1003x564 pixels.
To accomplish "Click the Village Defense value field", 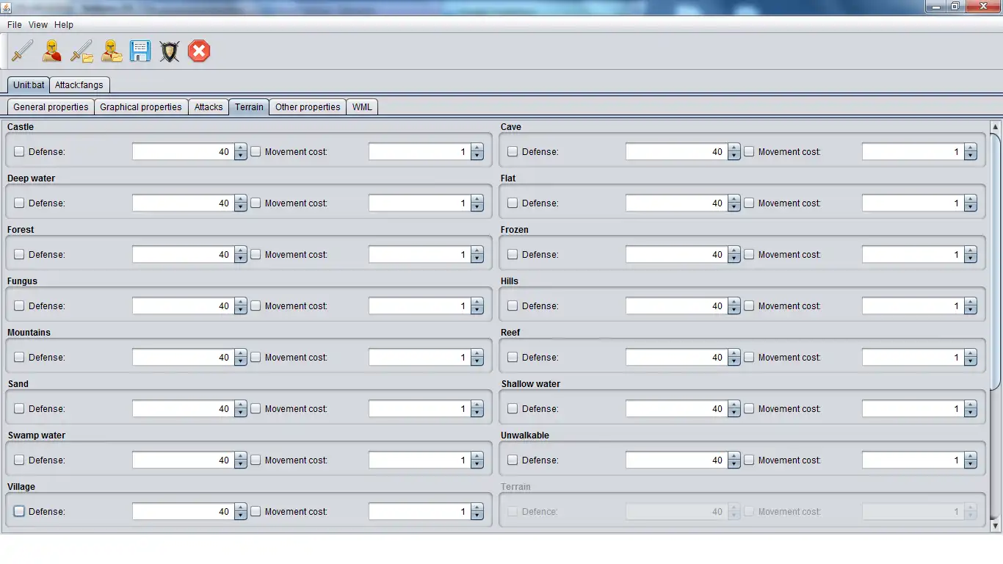I will (x=183, y=512).
